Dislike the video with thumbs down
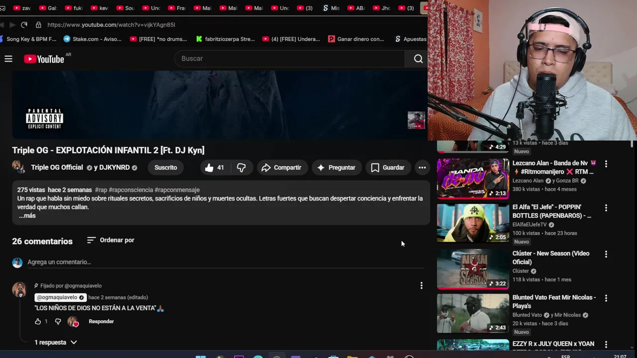Screen dimensions: 637x358 click(x=241, y=168)
